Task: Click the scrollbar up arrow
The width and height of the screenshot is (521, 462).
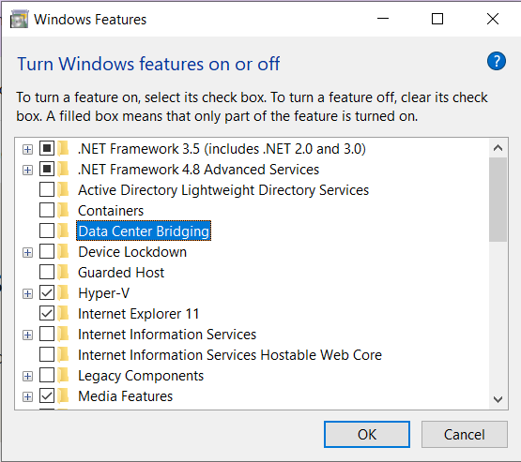Action: [x=498, y=148]
